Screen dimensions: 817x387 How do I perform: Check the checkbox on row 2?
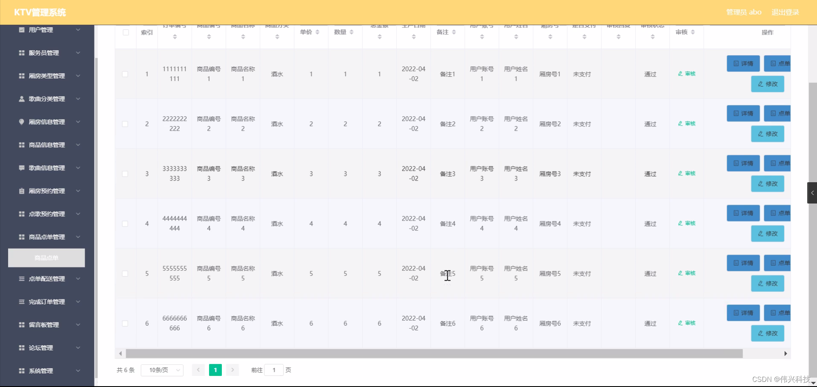point(125,123)
